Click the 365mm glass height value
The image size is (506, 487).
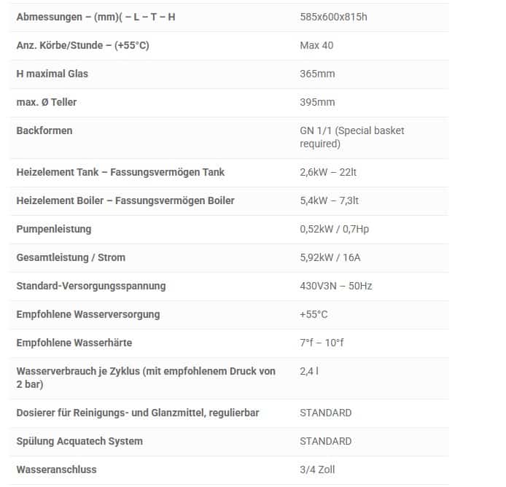click(x=317, y=74)
